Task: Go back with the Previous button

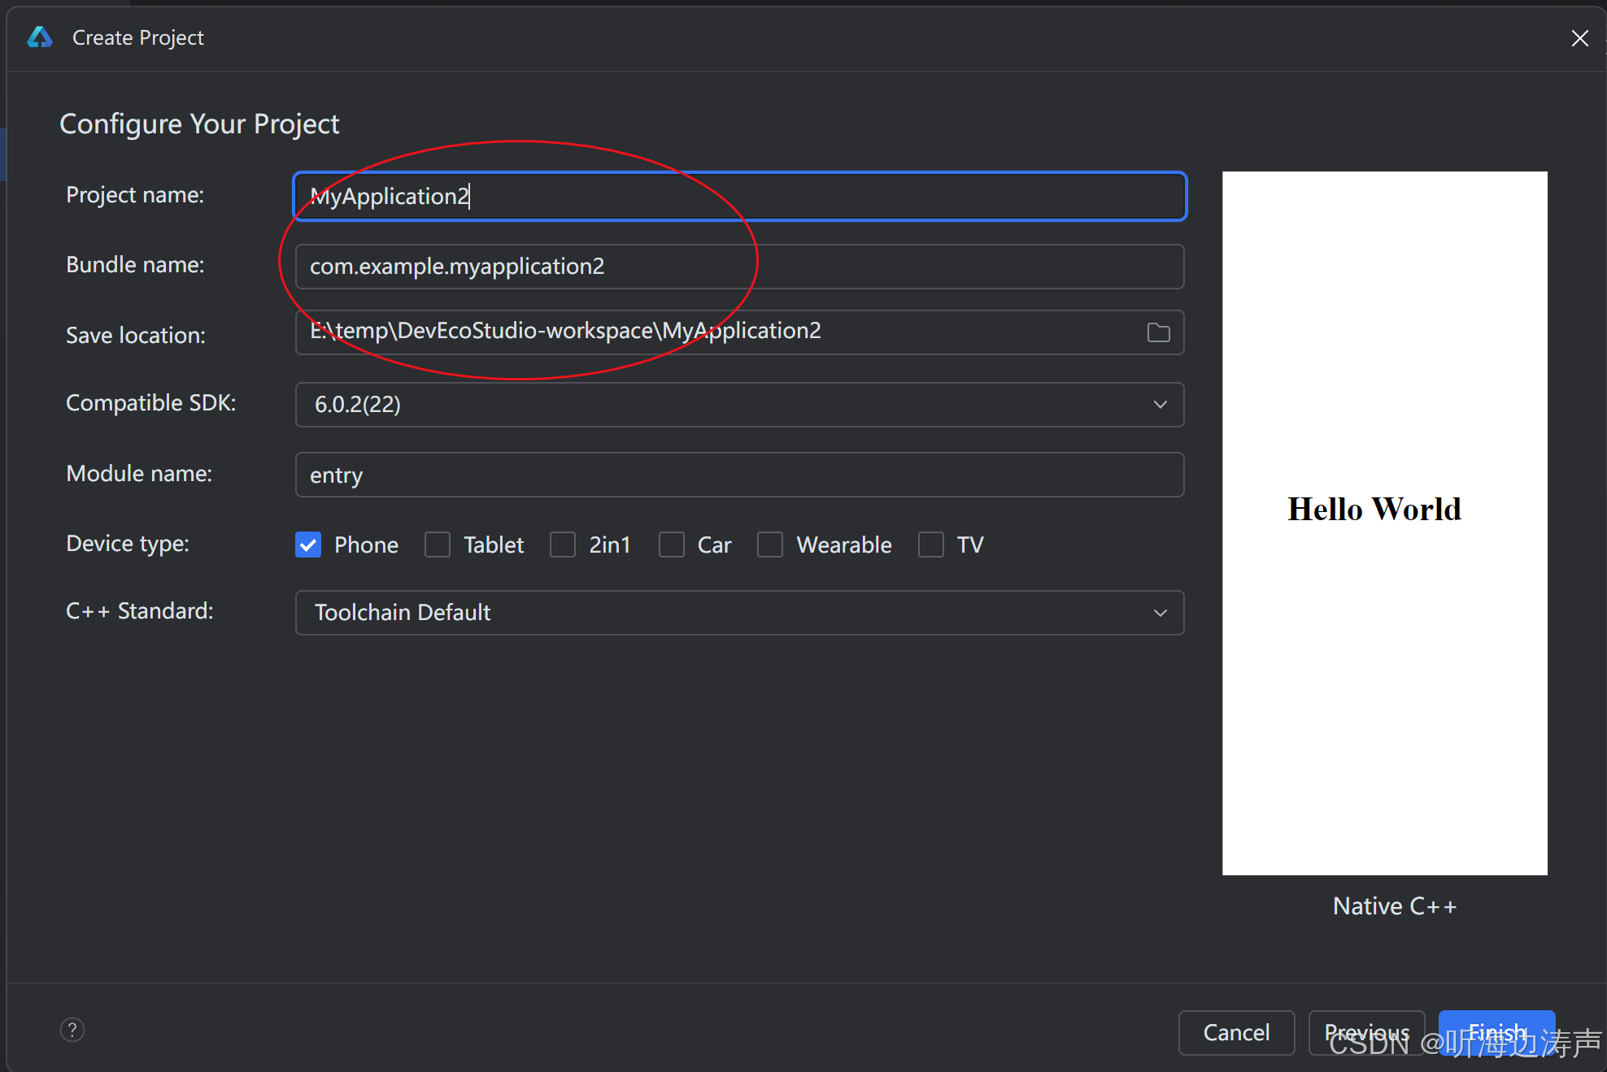Action: point(1366,1032)
